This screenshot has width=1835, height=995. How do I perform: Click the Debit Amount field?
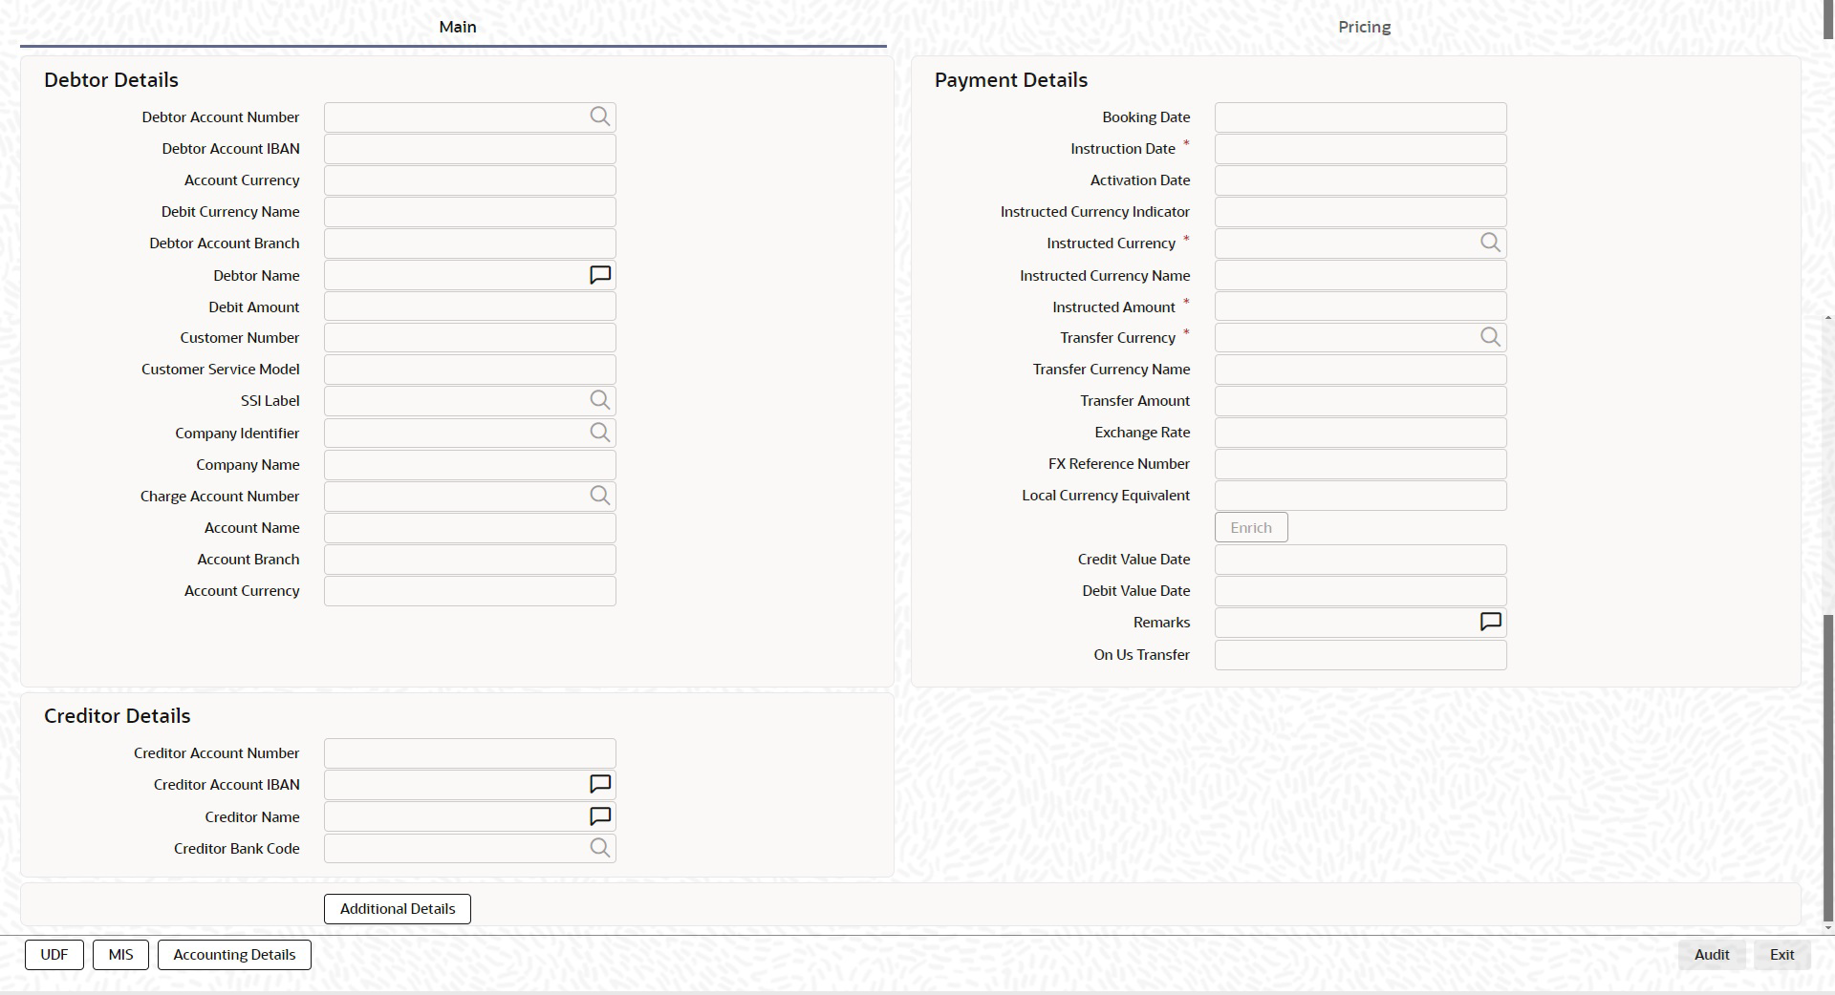470,307
